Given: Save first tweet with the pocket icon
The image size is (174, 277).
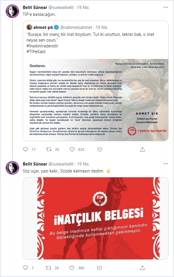Looking at the screenshot, I should point(99,149).
